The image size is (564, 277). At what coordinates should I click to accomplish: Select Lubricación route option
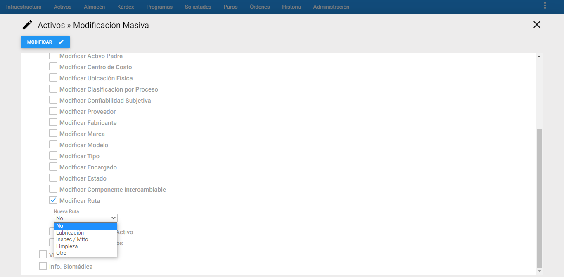(x=85, y=232)
